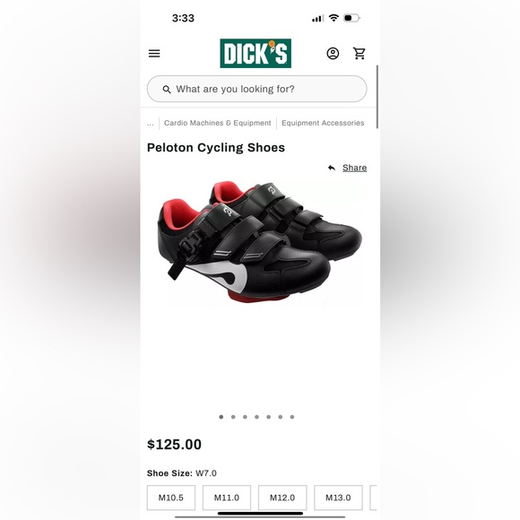Select shoe size M11.0
The width and height of the screenshot is (520, 520).
pyautogui.click(x=227, y=498)
